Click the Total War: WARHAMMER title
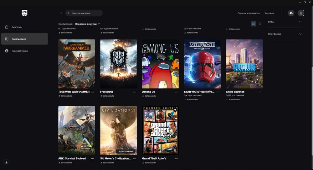313x170 pixels. (x=74, y=92)
